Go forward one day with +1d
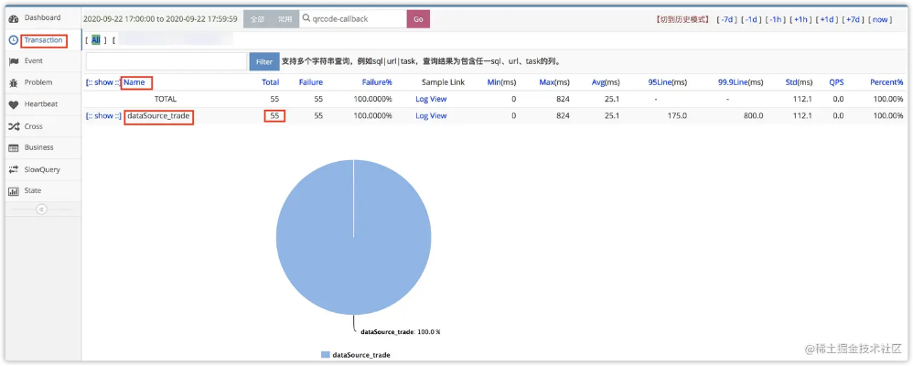 coord(826,19)
